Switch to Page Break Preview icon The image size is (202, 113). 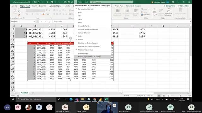(169, 96)
